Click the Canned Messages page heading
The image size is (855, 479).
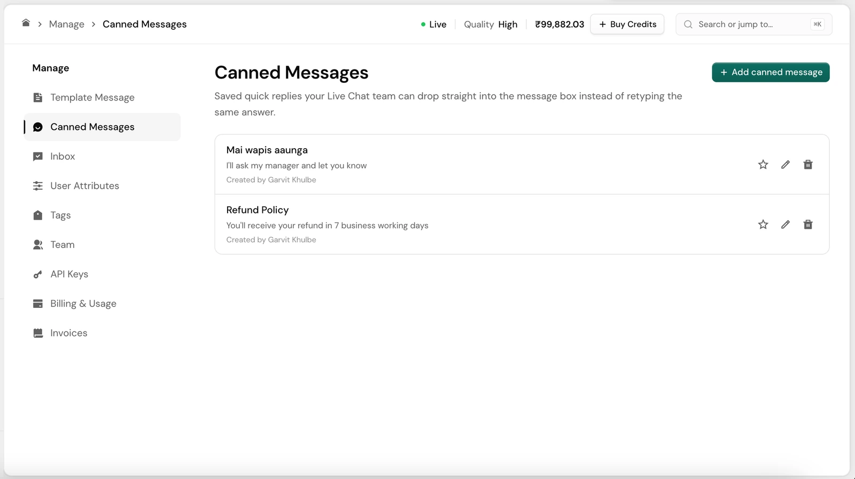[291, 73]
